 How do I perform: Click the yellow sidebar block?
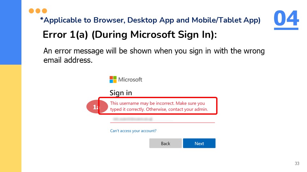tap(11, 118)
